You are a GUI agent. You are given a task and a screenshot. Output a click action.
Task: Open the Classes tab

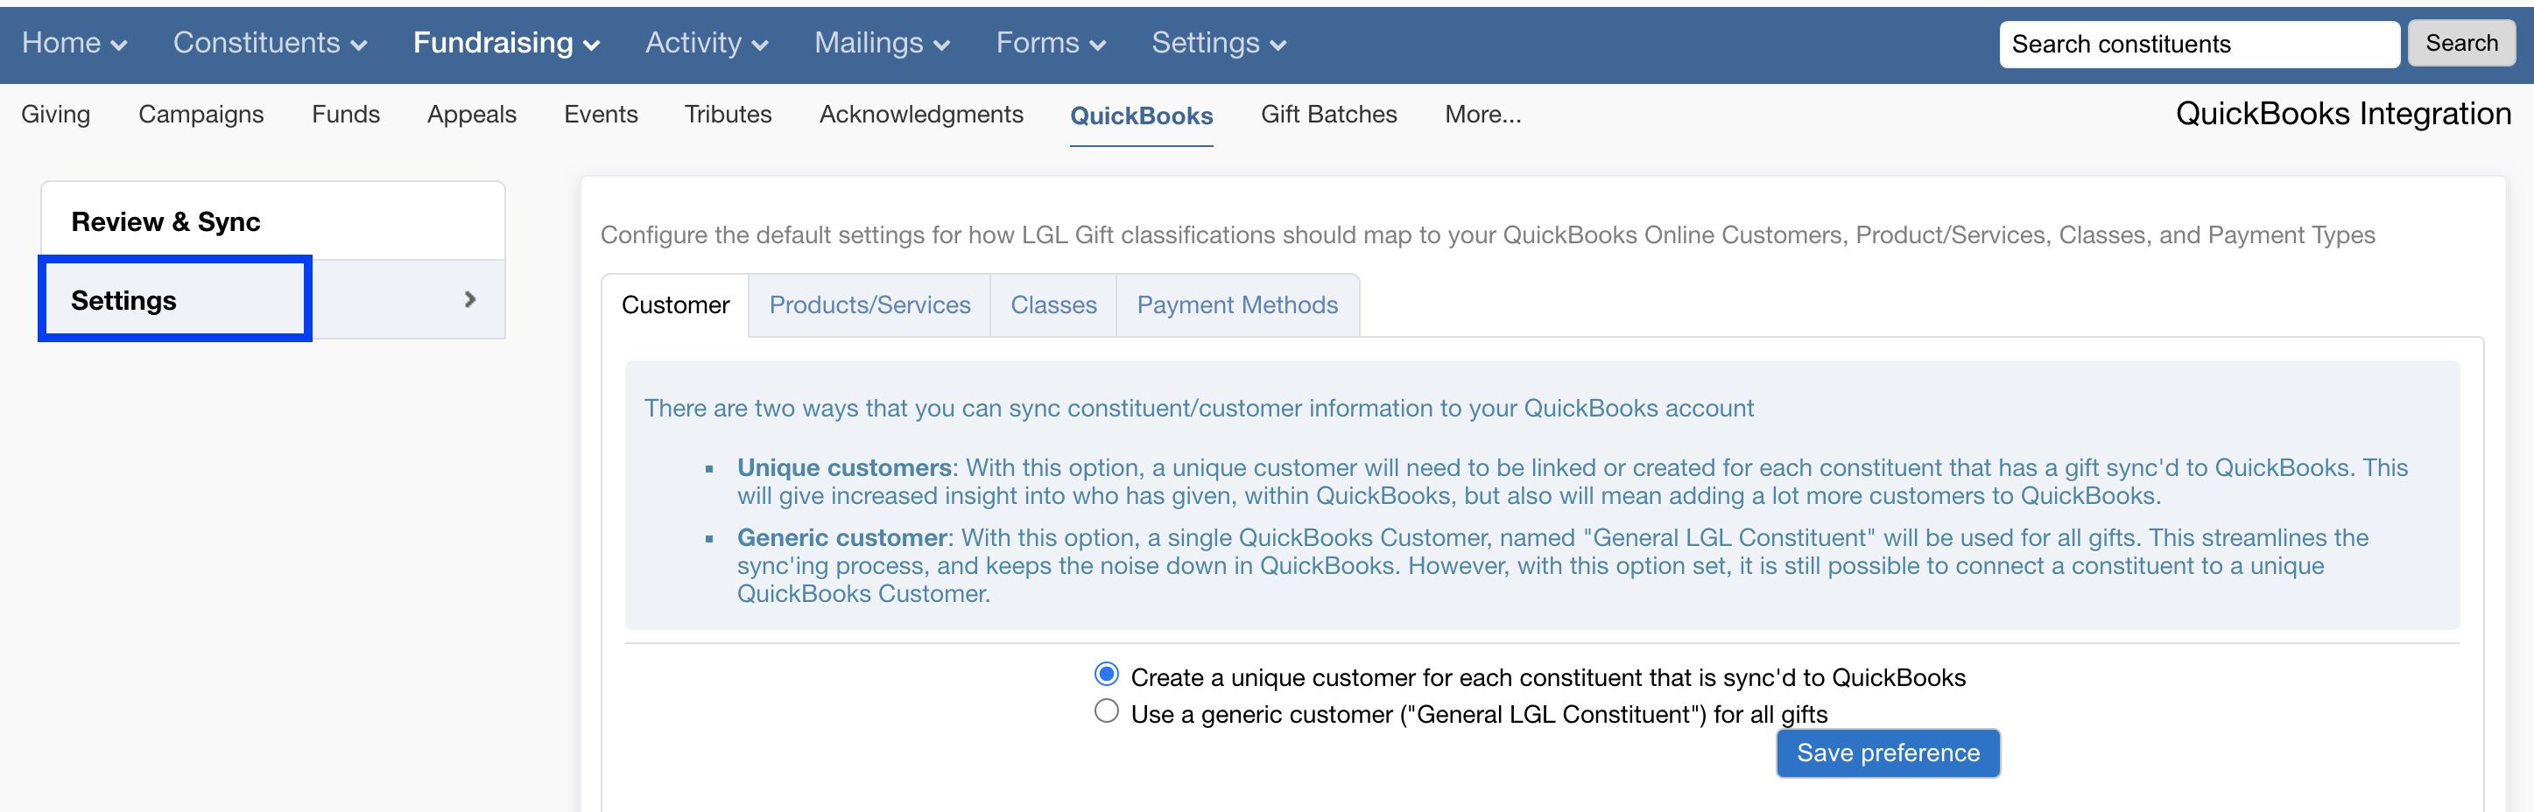[x=1052, y=304]
